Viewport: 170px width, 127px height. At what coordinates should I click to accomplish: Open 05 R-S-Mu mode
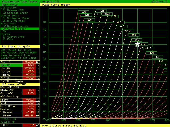click(x=14, y=21)
